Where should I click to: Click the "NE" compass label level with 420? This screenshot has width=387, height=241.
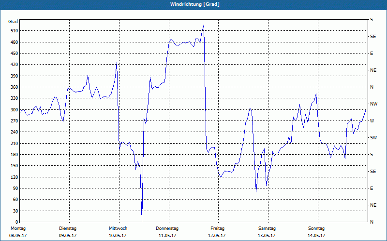(x=373, y=70)
